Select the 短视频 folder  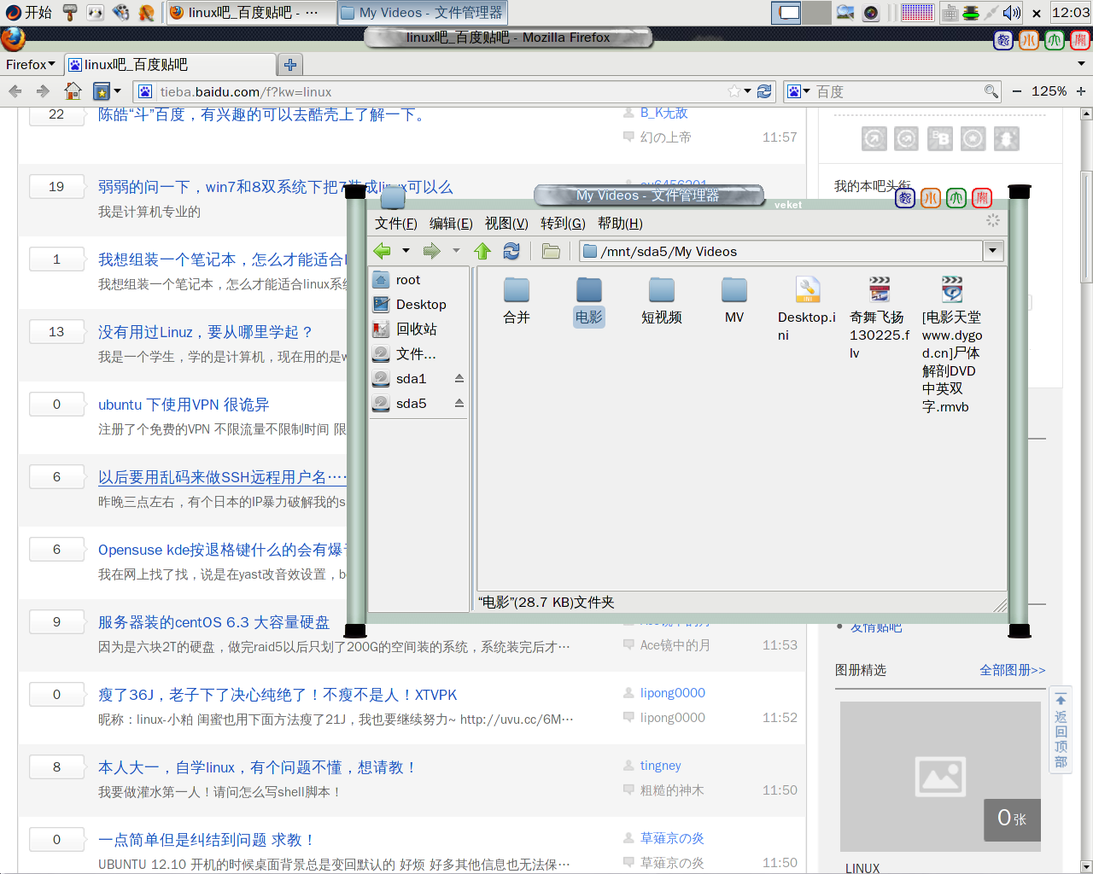(x=662, y=300)
